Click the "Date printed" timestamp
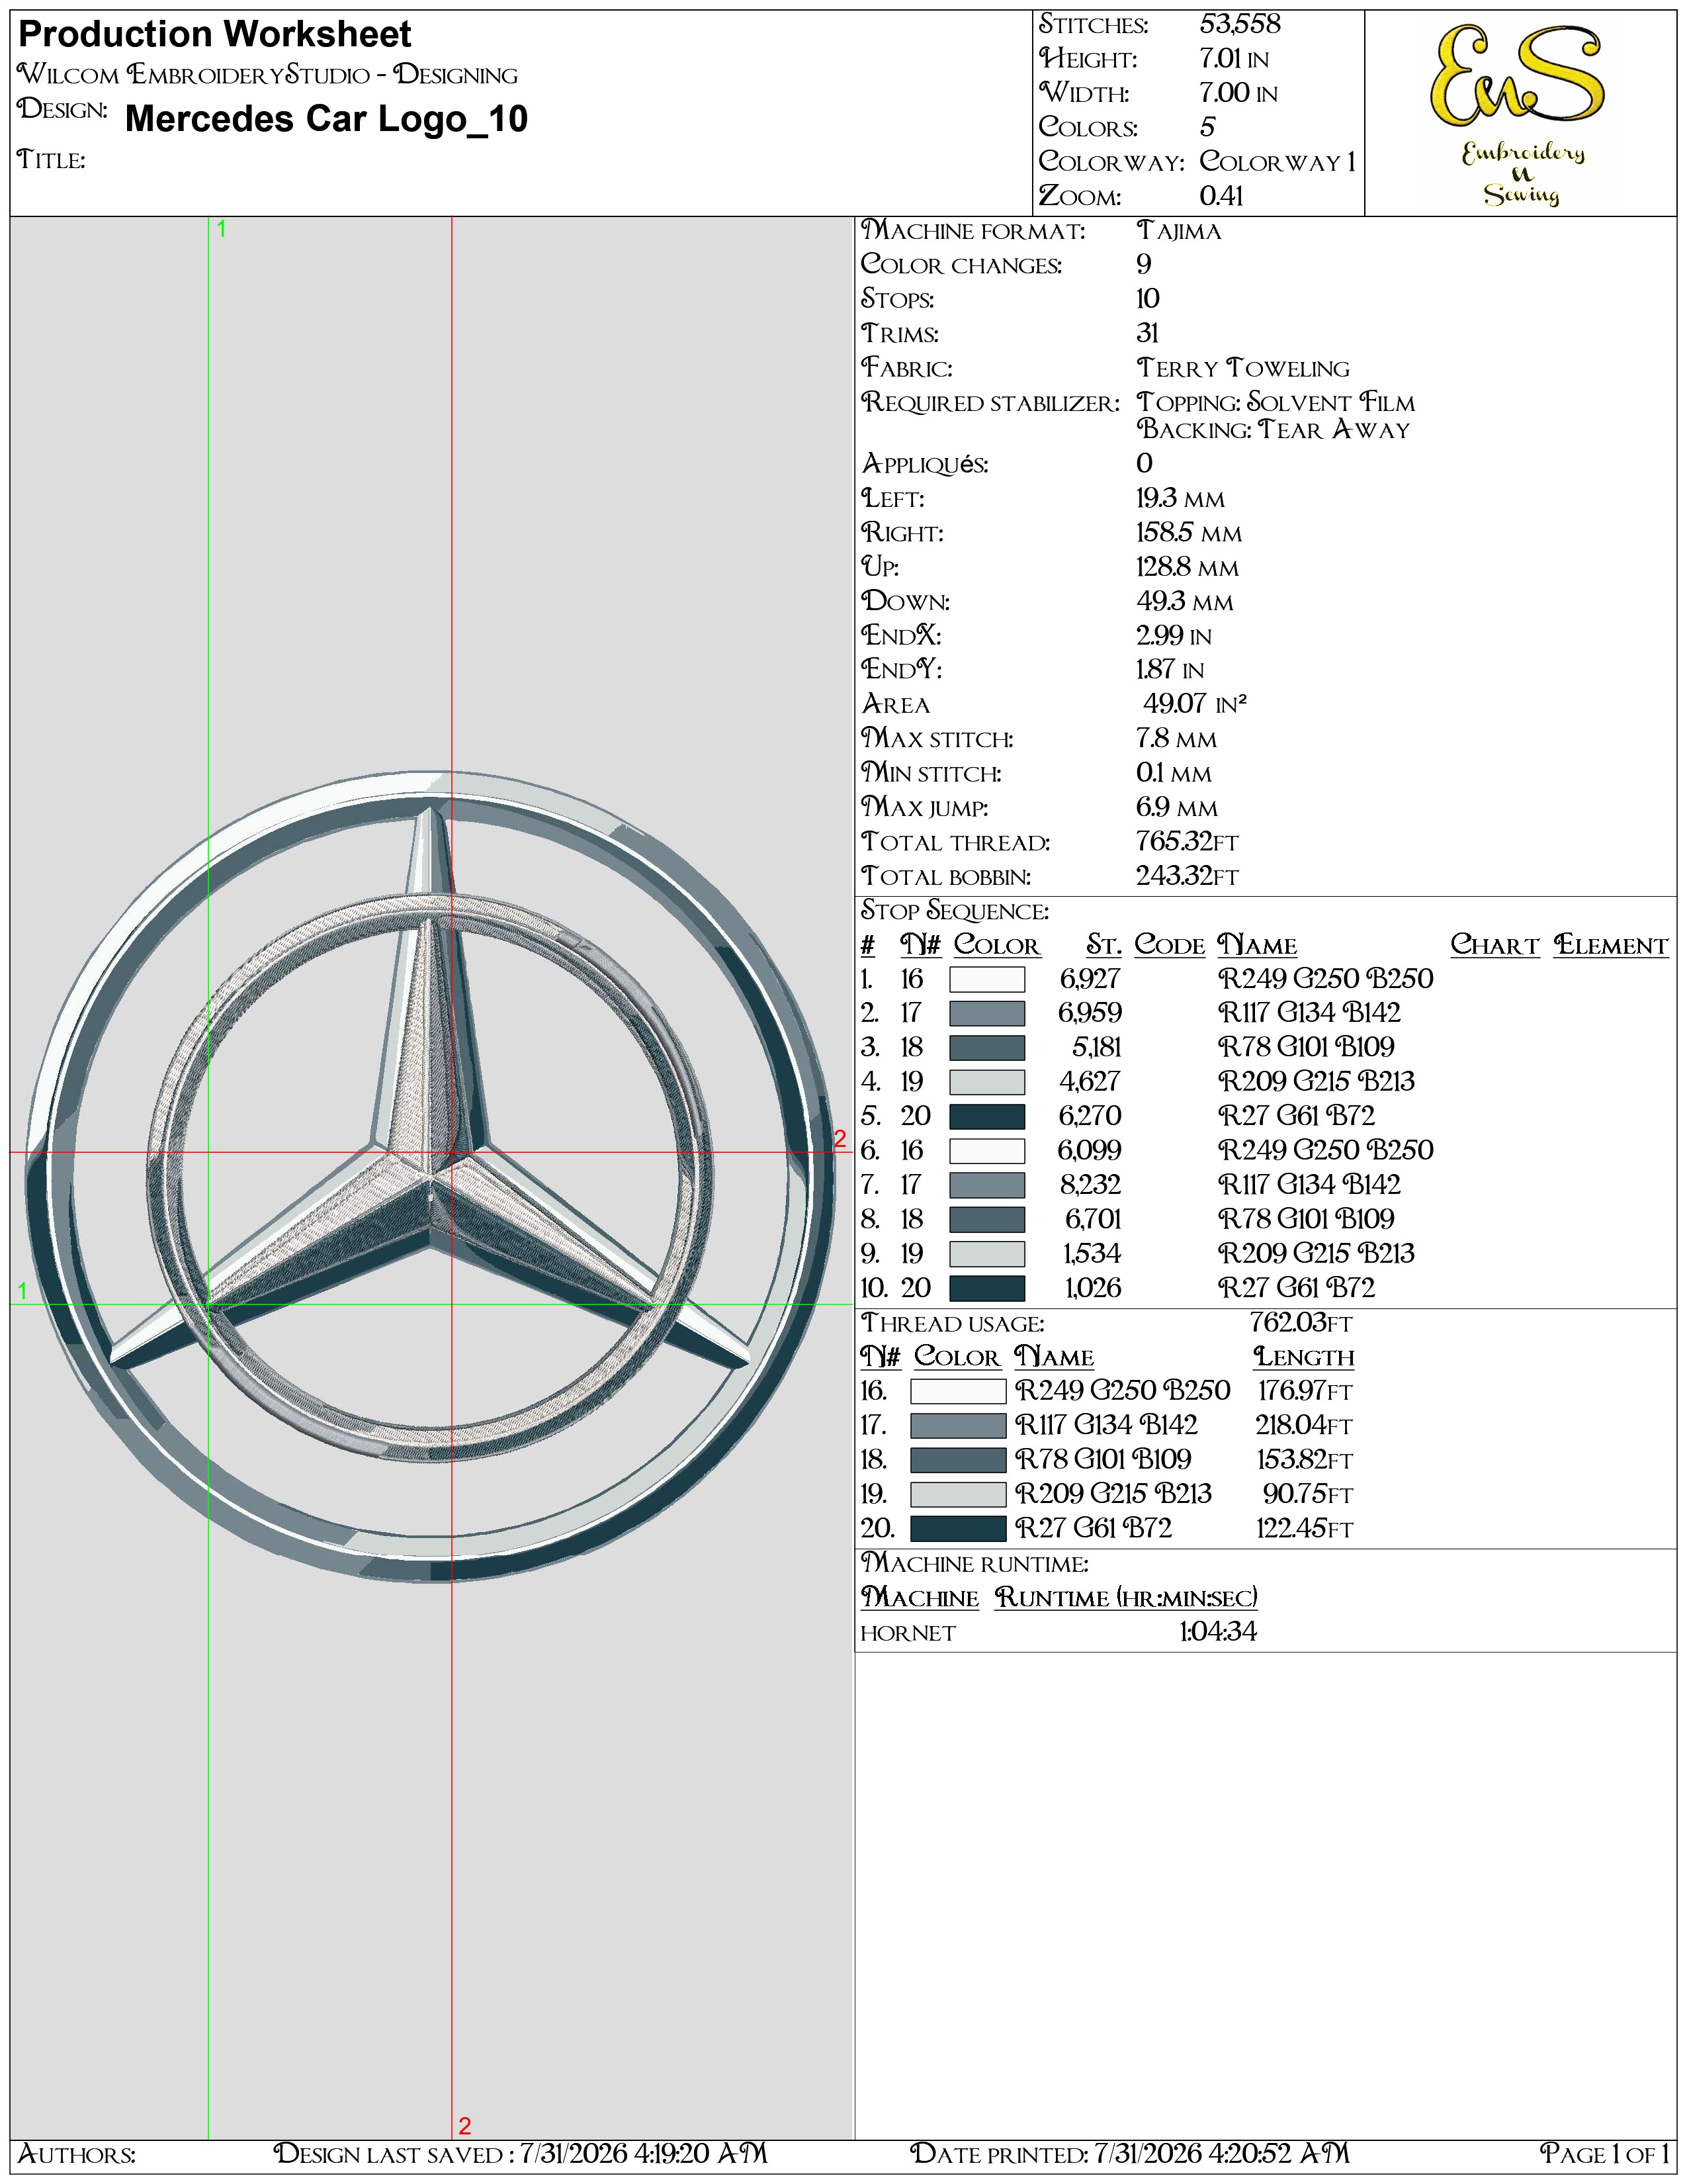Viewport: 1687px width, 2184px height. pos(1129,2153)
